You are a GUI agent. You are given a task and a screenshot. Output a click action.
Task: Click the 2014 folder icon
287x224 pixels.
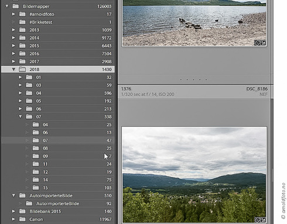(x=22, y=37)
